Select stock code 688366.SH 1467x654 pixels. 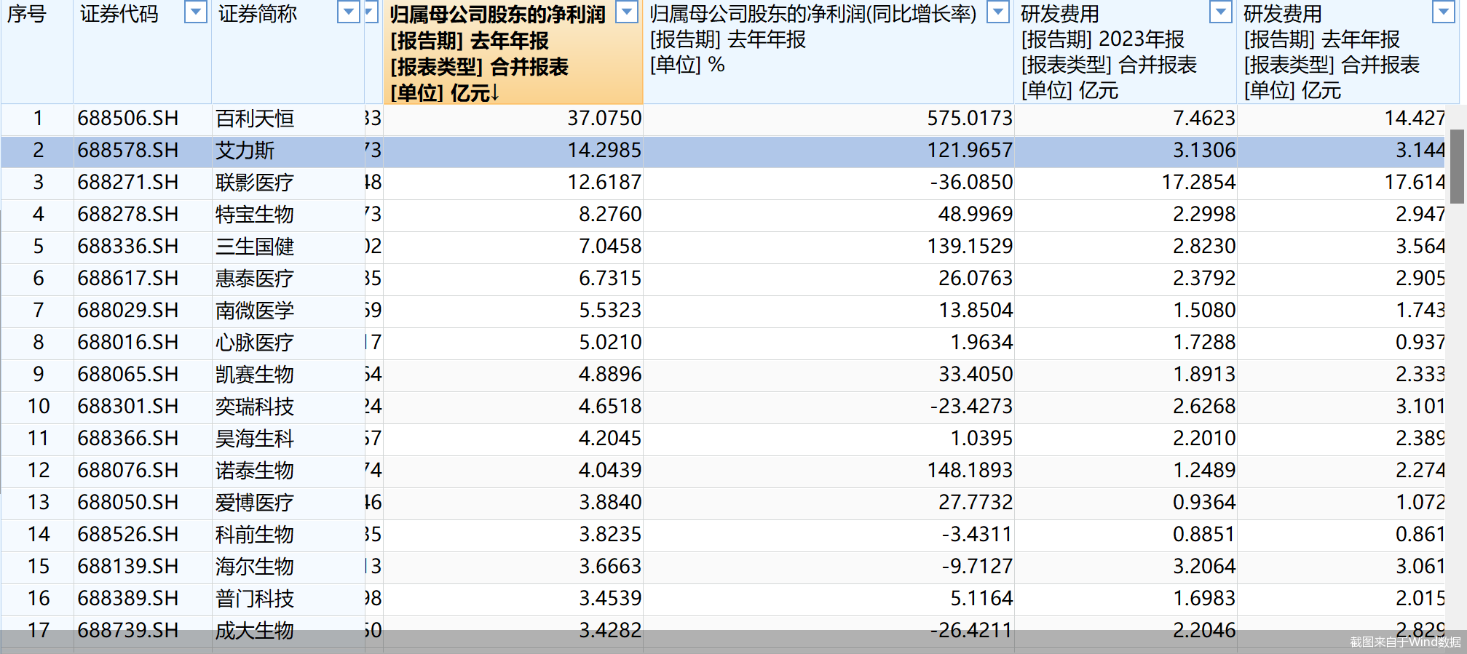(128, 439)
